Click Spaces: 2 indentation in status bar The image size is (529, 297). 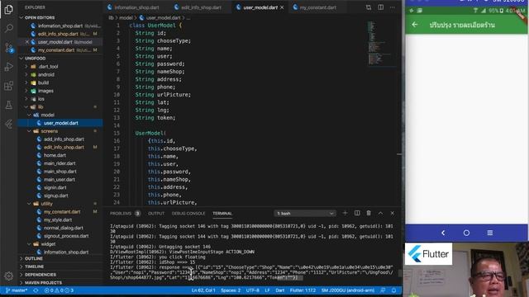pos(231,290)
